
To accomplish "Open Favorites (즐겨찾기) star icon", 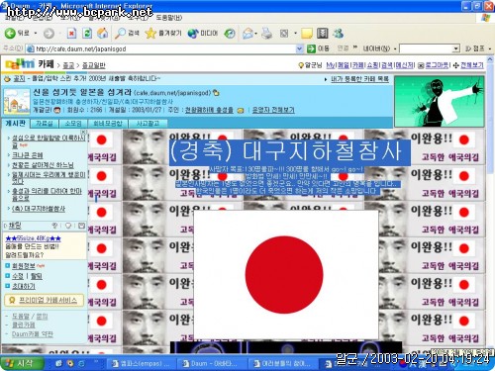I will [x=163, y=33].
